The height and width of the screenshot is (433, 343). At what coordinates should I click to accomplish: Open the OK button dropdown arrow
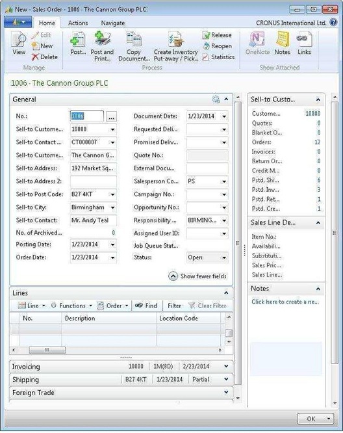[x=329, y=419]
